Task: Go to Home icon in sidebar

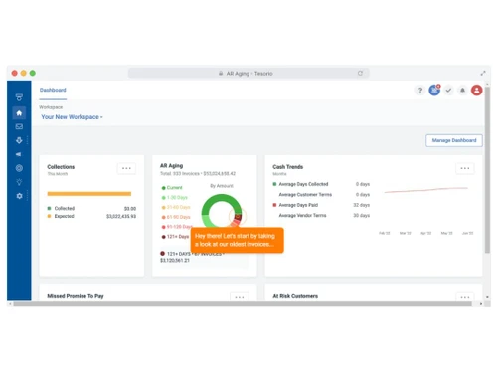Action: (x=19, y=113)
